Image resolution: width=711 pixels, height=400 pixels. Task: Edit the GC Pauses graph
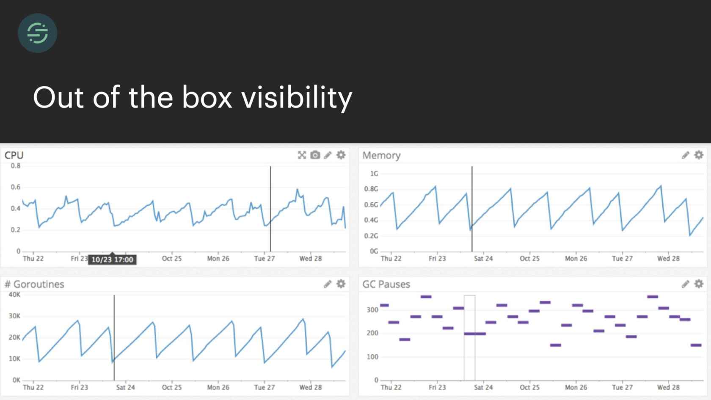pyautogui.click(x=685, y=284)
